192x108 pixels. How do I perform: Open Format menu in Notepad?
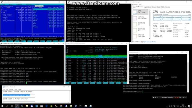click(11, 89)
